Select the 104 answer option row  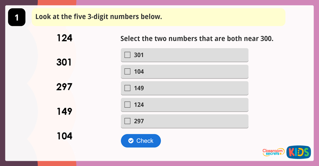(x=184, y=71)
